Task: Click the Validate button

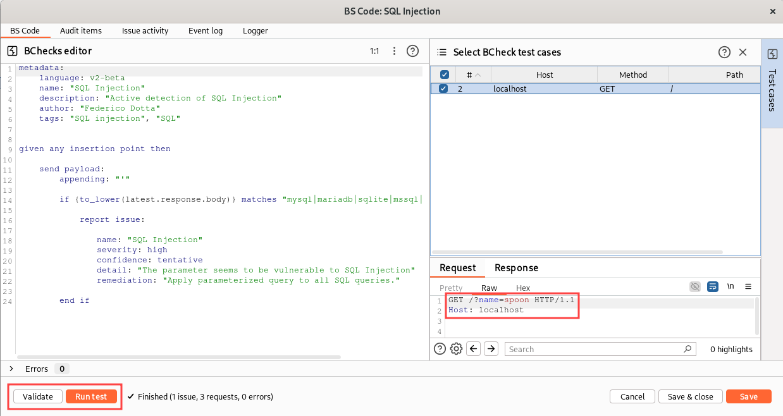Action: point(38,396)
